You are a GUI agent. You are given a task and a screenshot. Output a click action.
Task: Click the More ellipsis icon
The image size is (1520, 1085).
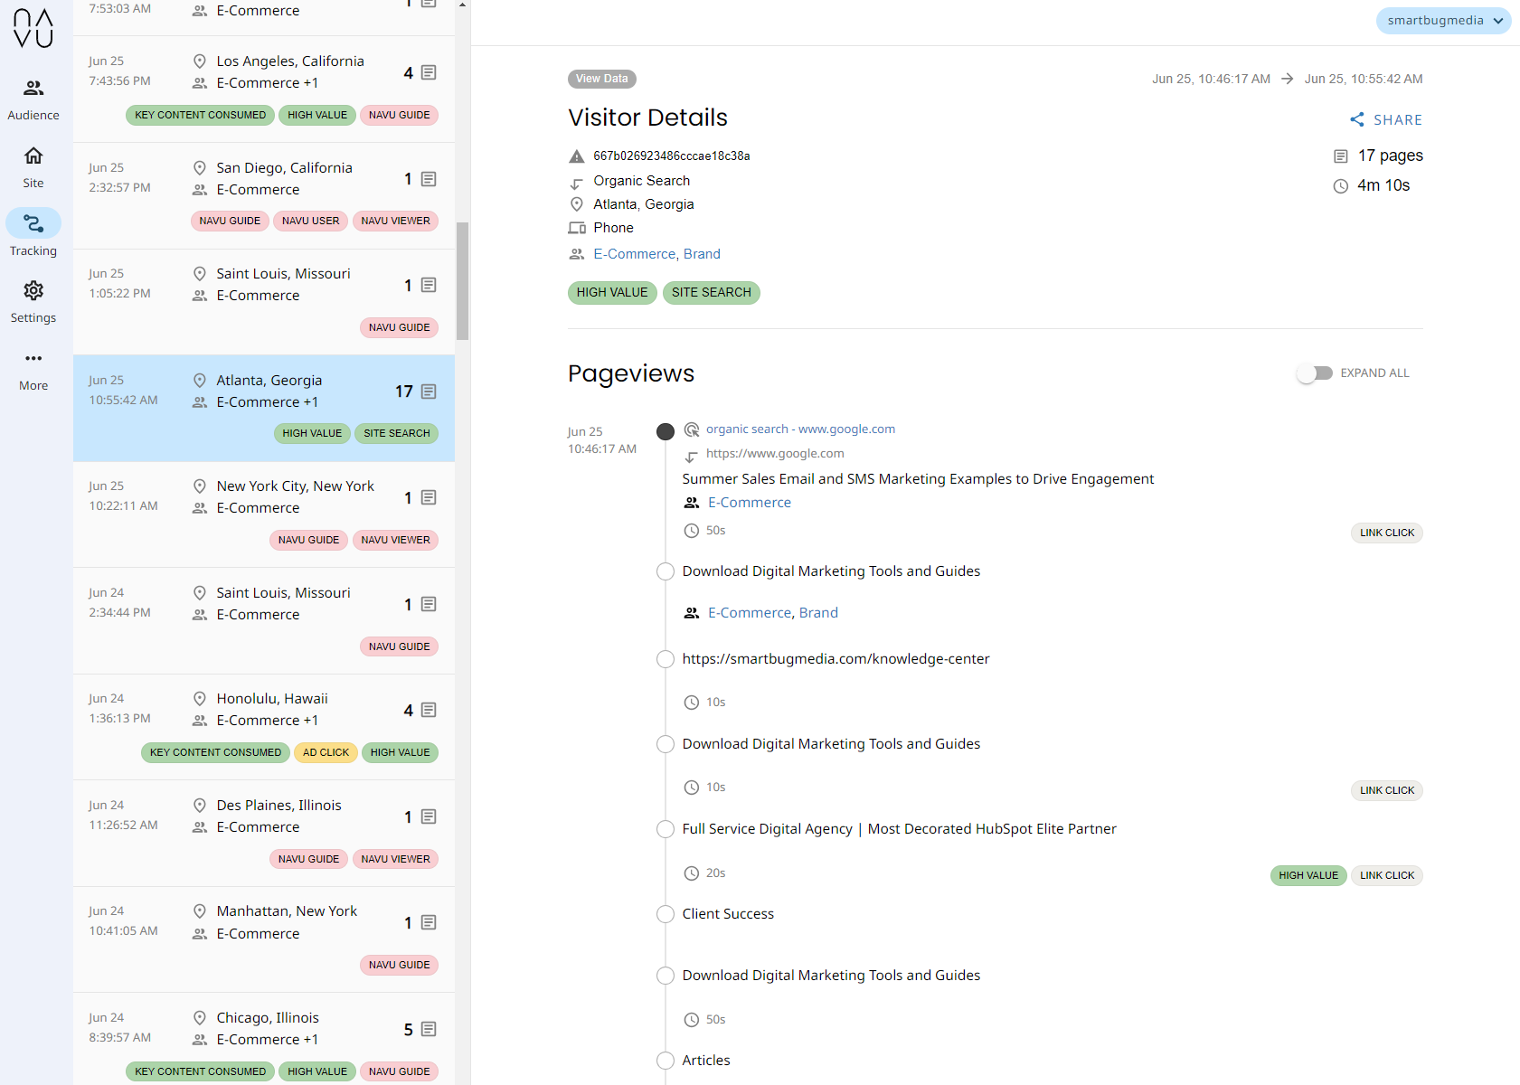(33, 359)
